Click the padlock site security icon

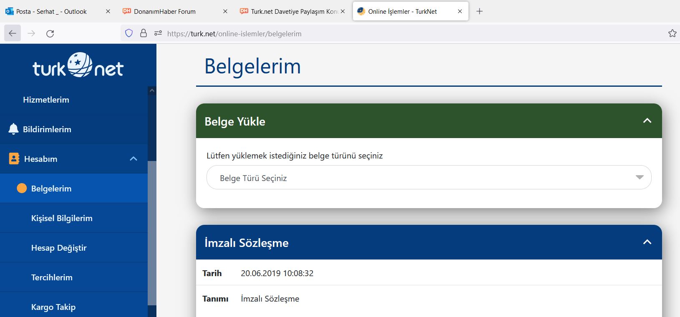(x=144, y=33)
